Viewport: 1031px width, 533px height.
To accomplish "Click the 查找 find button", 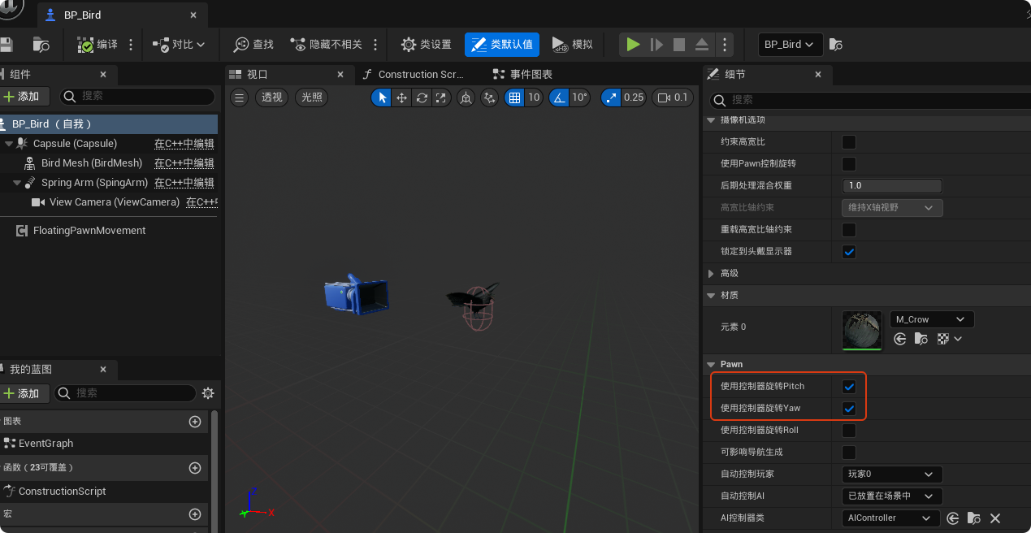I will point(253,45).
